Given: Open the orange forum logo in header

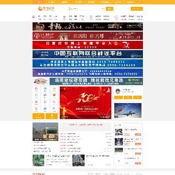Looking at the screenshot, I should pos(46,8).
